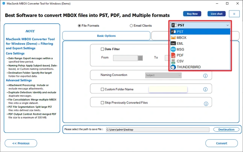Click the EML black icon in list
243x152 pixels.
point(173,44)
